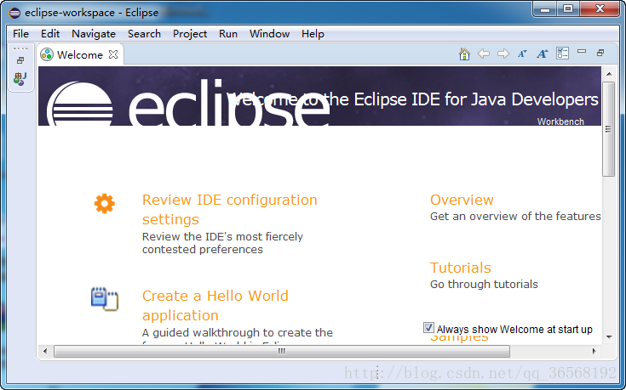Open the Overview link

coord(462,200)
